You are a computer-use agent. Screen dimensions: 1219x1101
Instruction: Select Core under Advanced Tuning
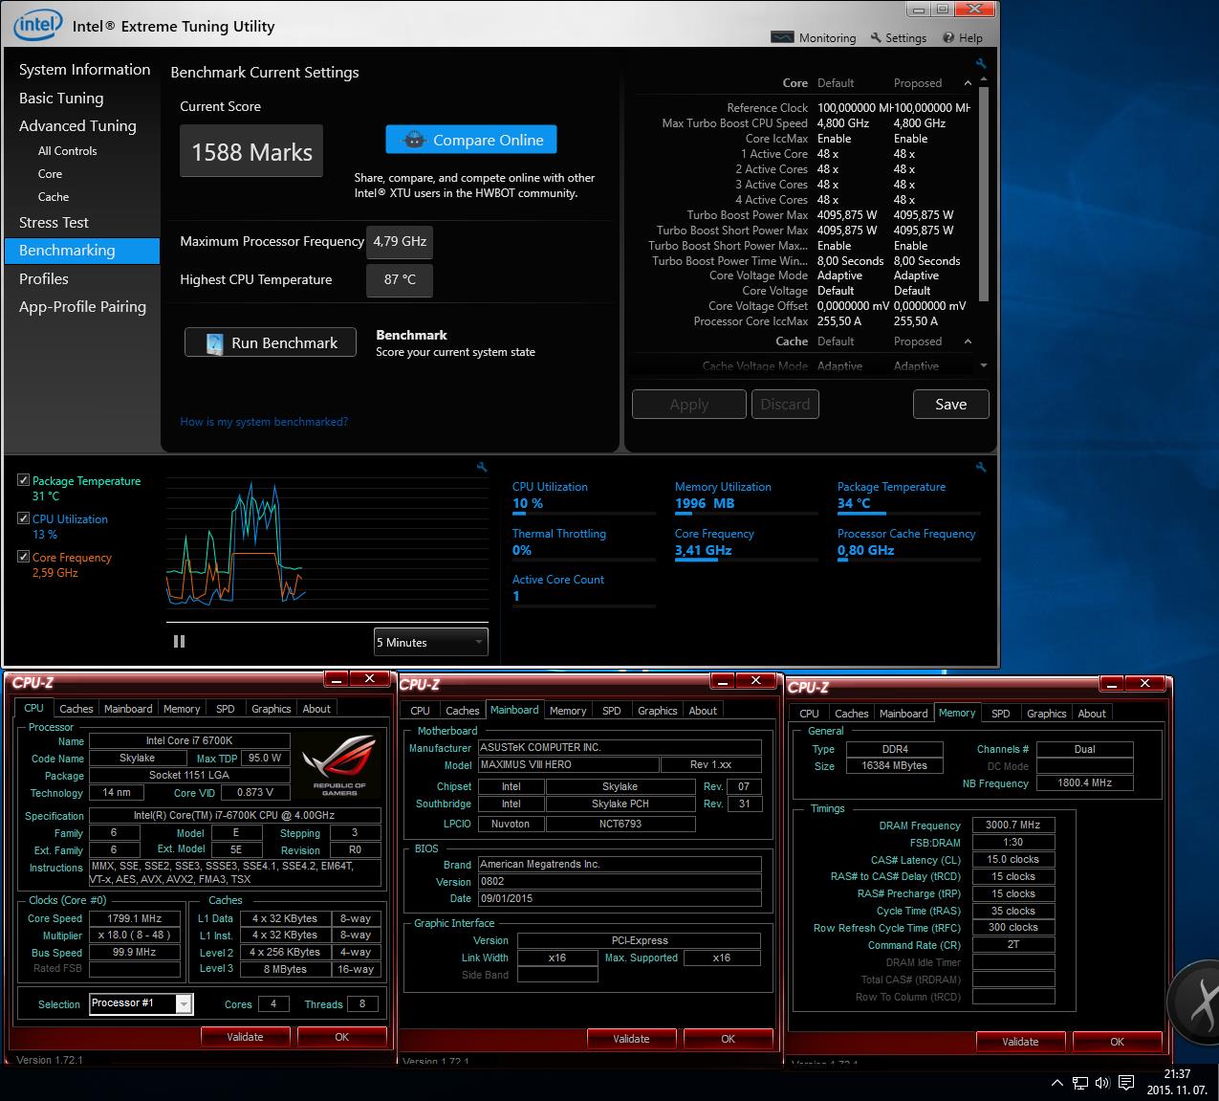pos(50,174)
